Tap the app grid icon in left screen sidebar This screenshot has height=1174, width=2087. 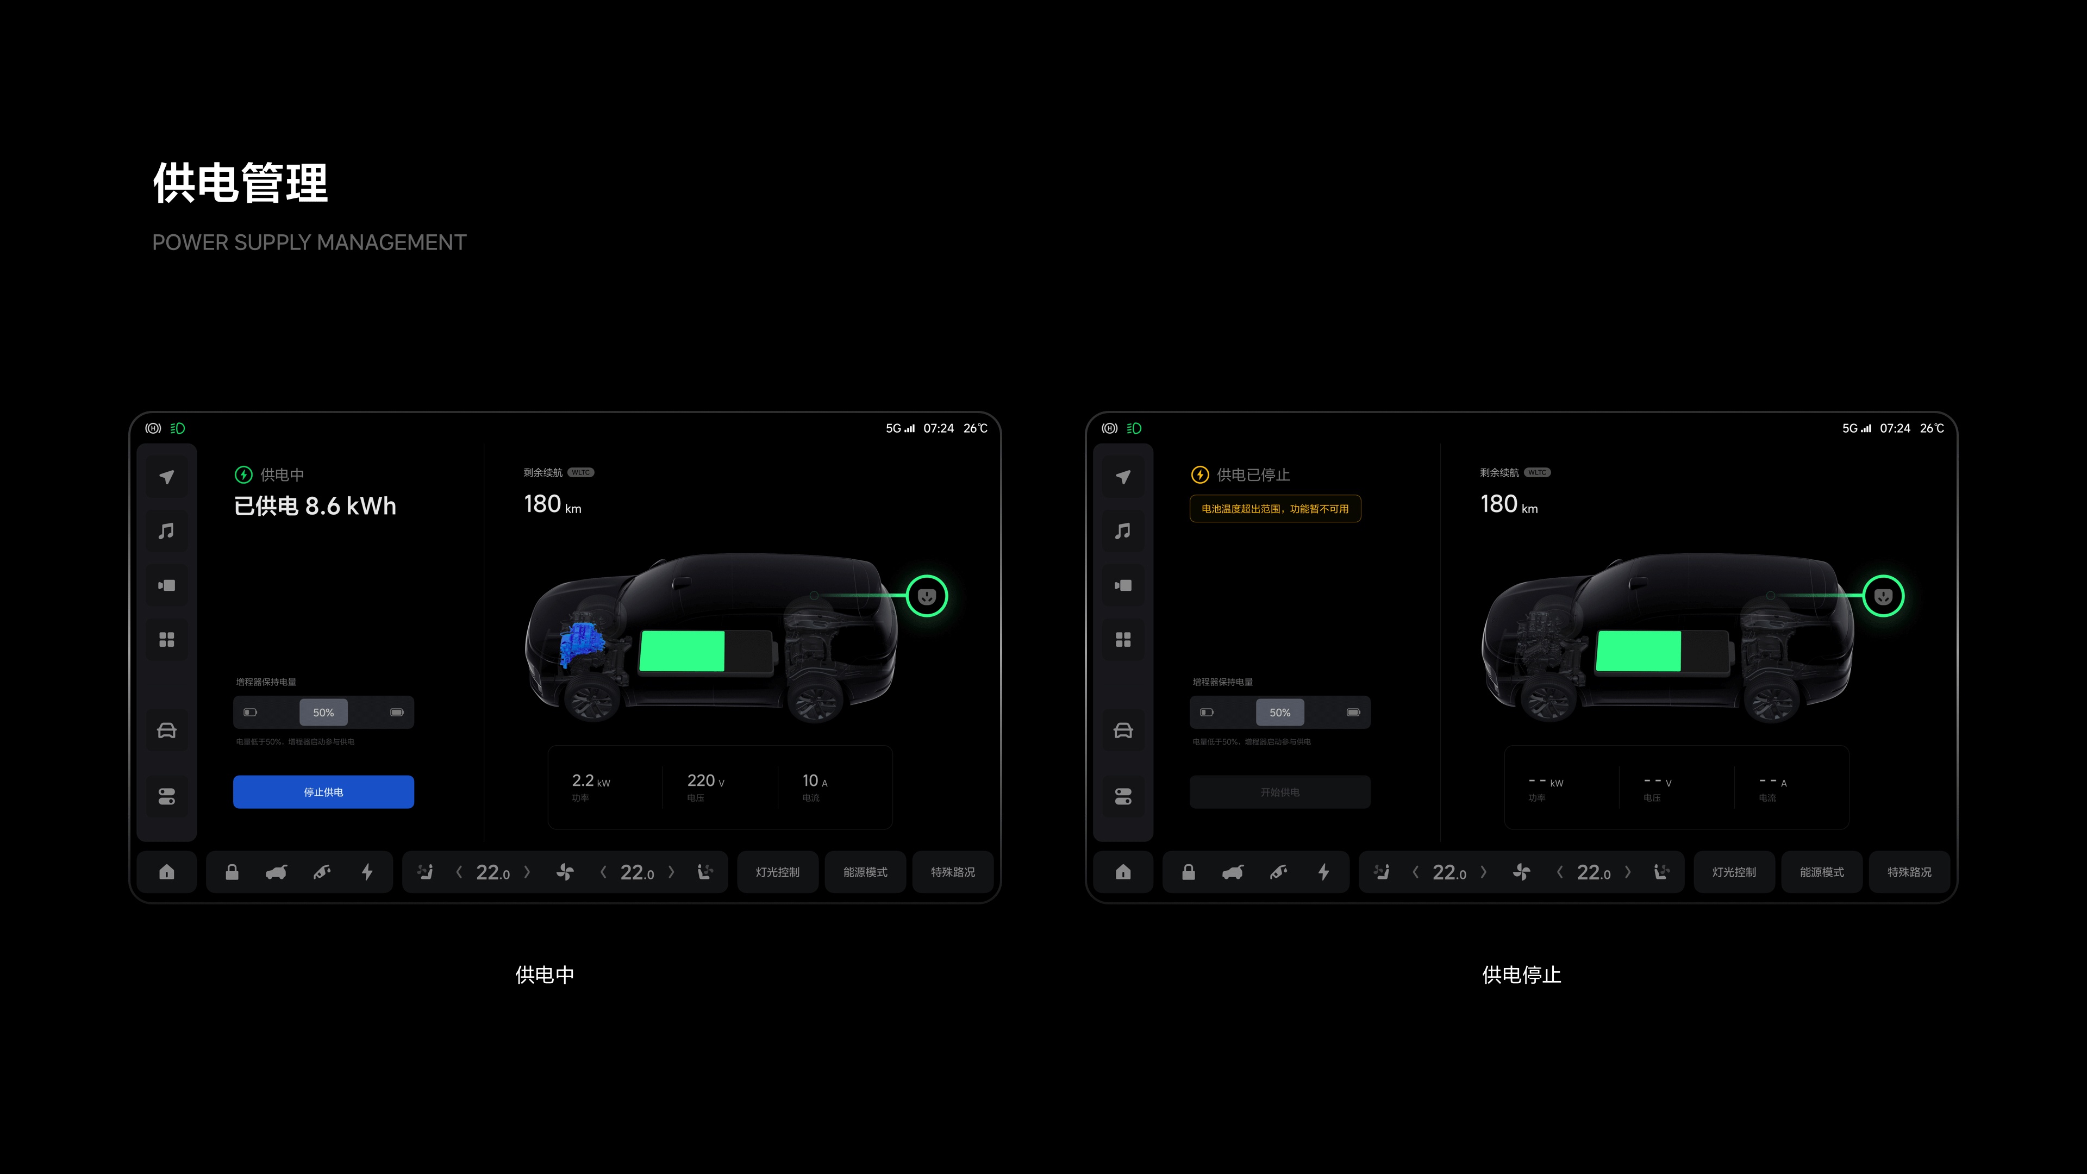166,640
